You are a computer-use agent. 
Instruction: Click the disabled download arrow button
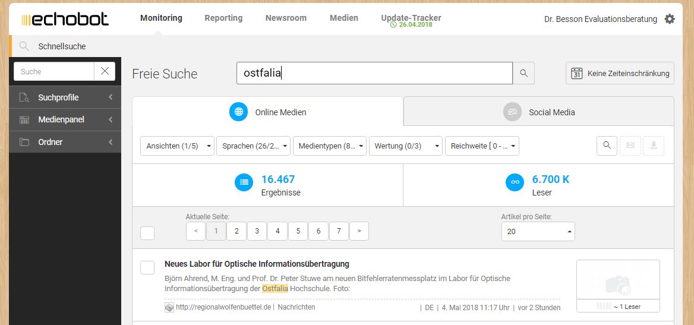point(654,146)
